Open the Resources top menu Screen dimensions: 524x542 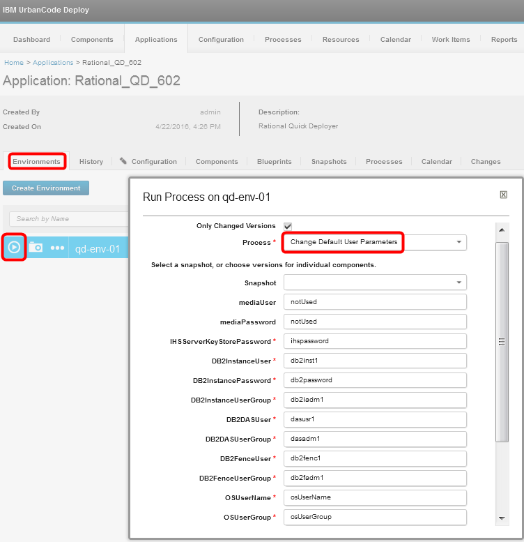tap(341, 40)
